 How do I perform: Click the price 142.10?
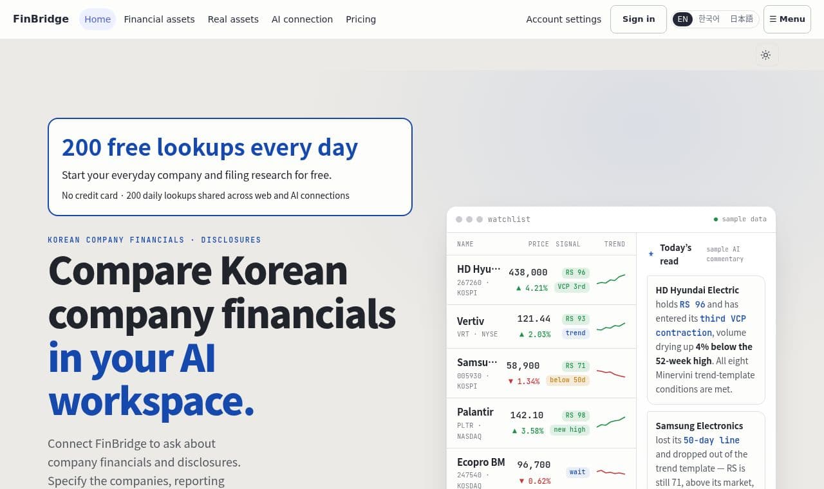pyautogui.click(x=527, y=415)
